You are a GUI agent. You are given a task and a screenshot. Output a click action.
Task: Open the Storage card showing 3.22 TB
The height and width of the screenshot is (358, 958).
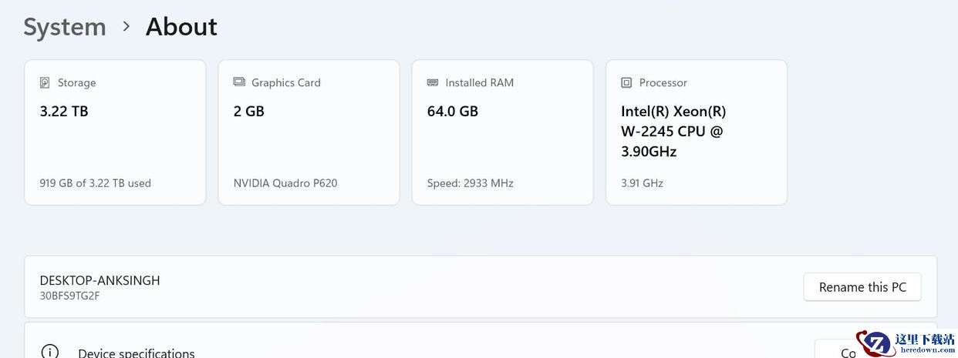click(115, 132)
